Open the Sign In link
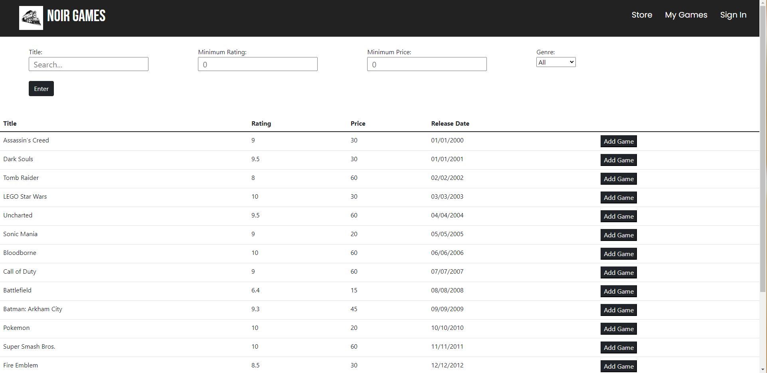Image resolution: width=767 pixels, height=373 pixels. tap(733, 15)
